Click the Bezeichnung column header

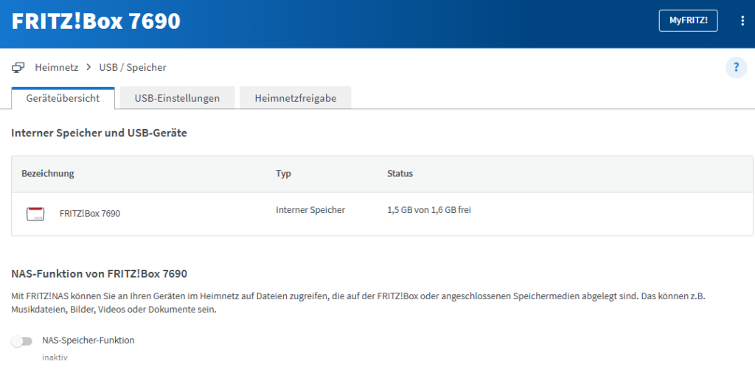click(48, 174)
